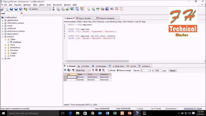Open the Windows Store taskbar icon
Screen dimensions: 206x116
click(x=85, y=113)
